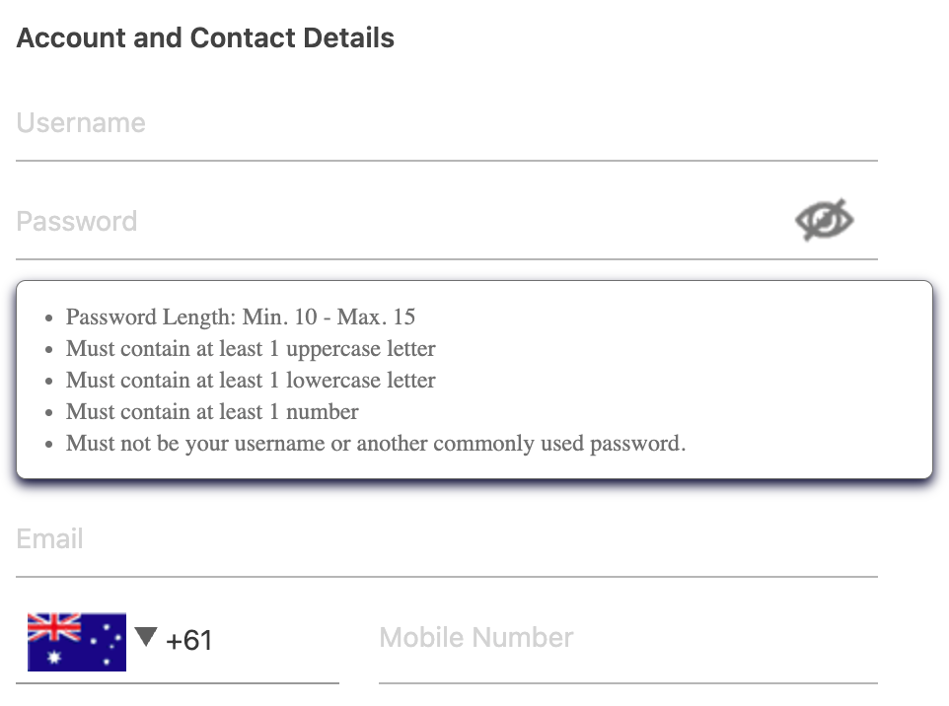Screen dimensions: 949x706
Task: Click the at least 1 number requirement
Action: (x=212, y=412)
